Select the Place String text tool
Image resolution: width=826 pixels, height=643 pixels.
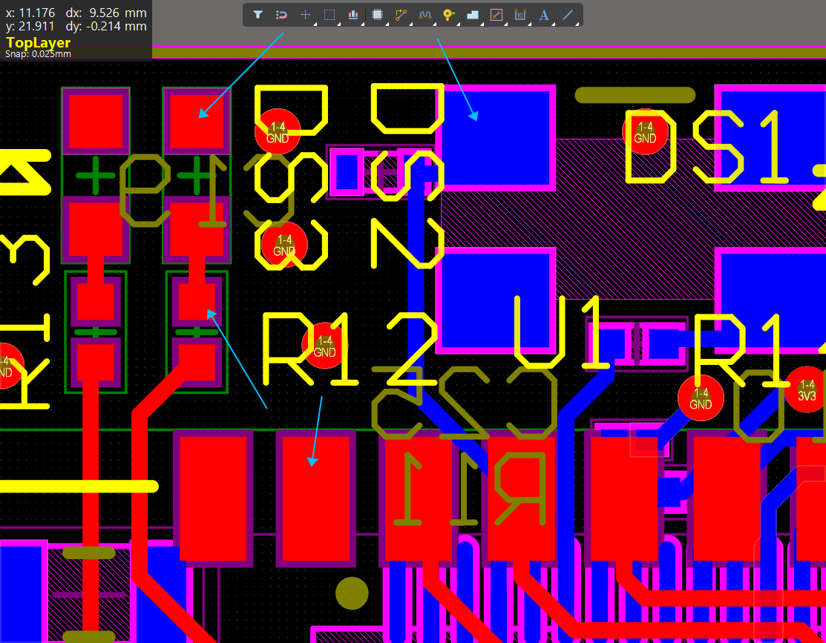coord(544,15)
